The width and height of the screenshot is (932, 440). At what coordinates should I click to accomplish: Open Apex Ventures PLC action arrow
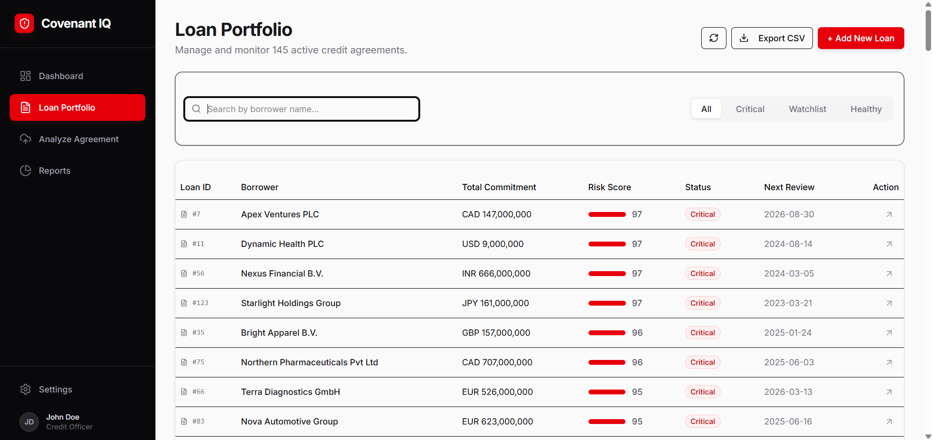[889, 214]
